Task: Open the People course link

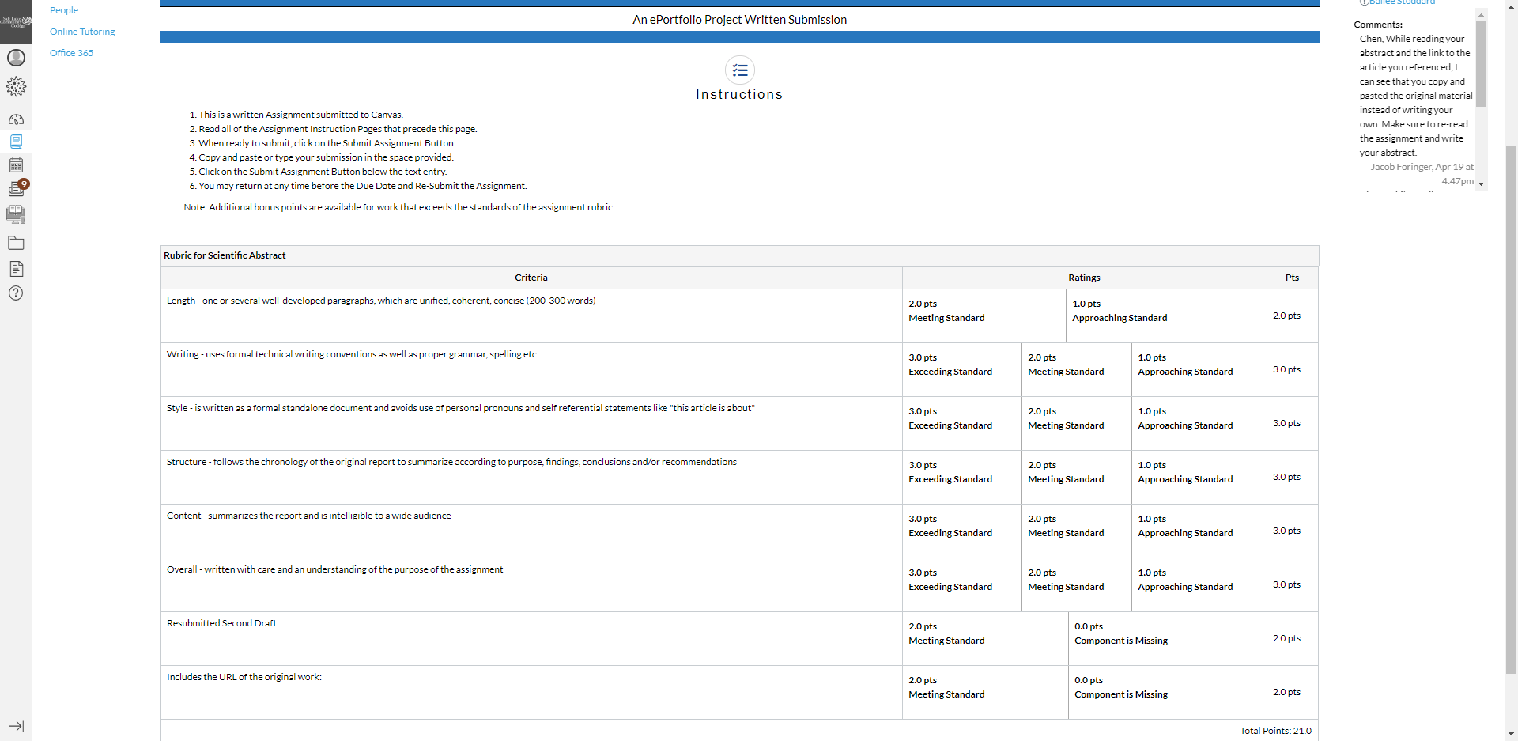Action: coord(64,10)
